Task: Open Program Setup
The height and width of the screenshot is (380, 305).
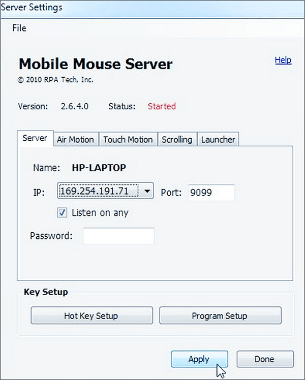Action: point(220,315)
